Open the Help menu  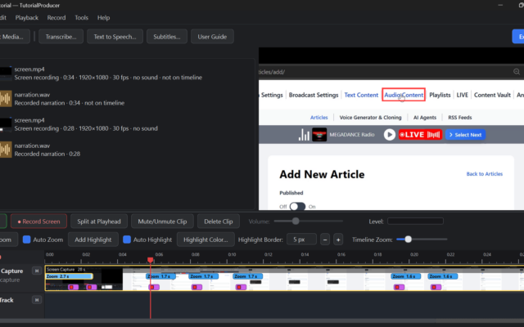pyautogui.click(x=104, y=18)
